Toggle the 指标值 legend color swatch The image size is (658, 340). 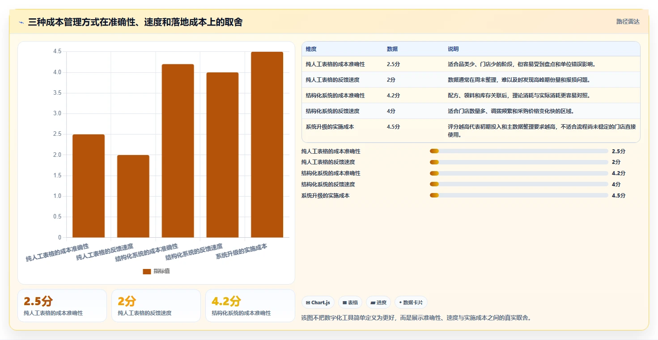147,271
